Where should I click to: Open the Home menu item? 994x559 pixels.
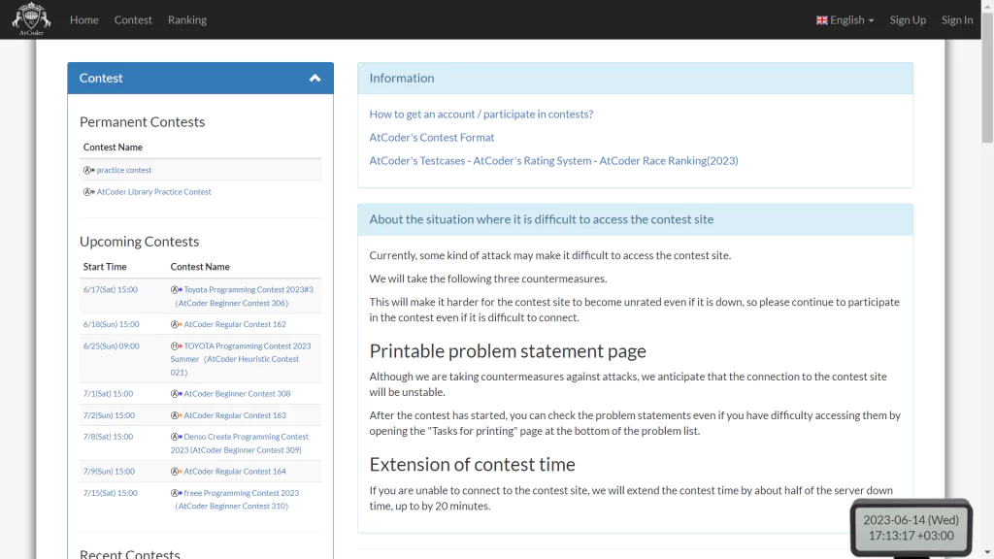tap(83, 19)
